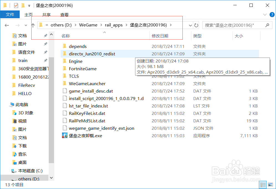
Task: Click '堡垒之夜(2000196)' breadcrumb in address bar
Action: coord(148,25)
